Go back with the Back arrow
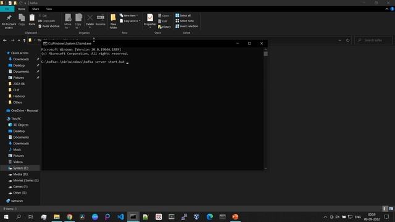This screenshot has width=395, height=222. tap(5, 40)
